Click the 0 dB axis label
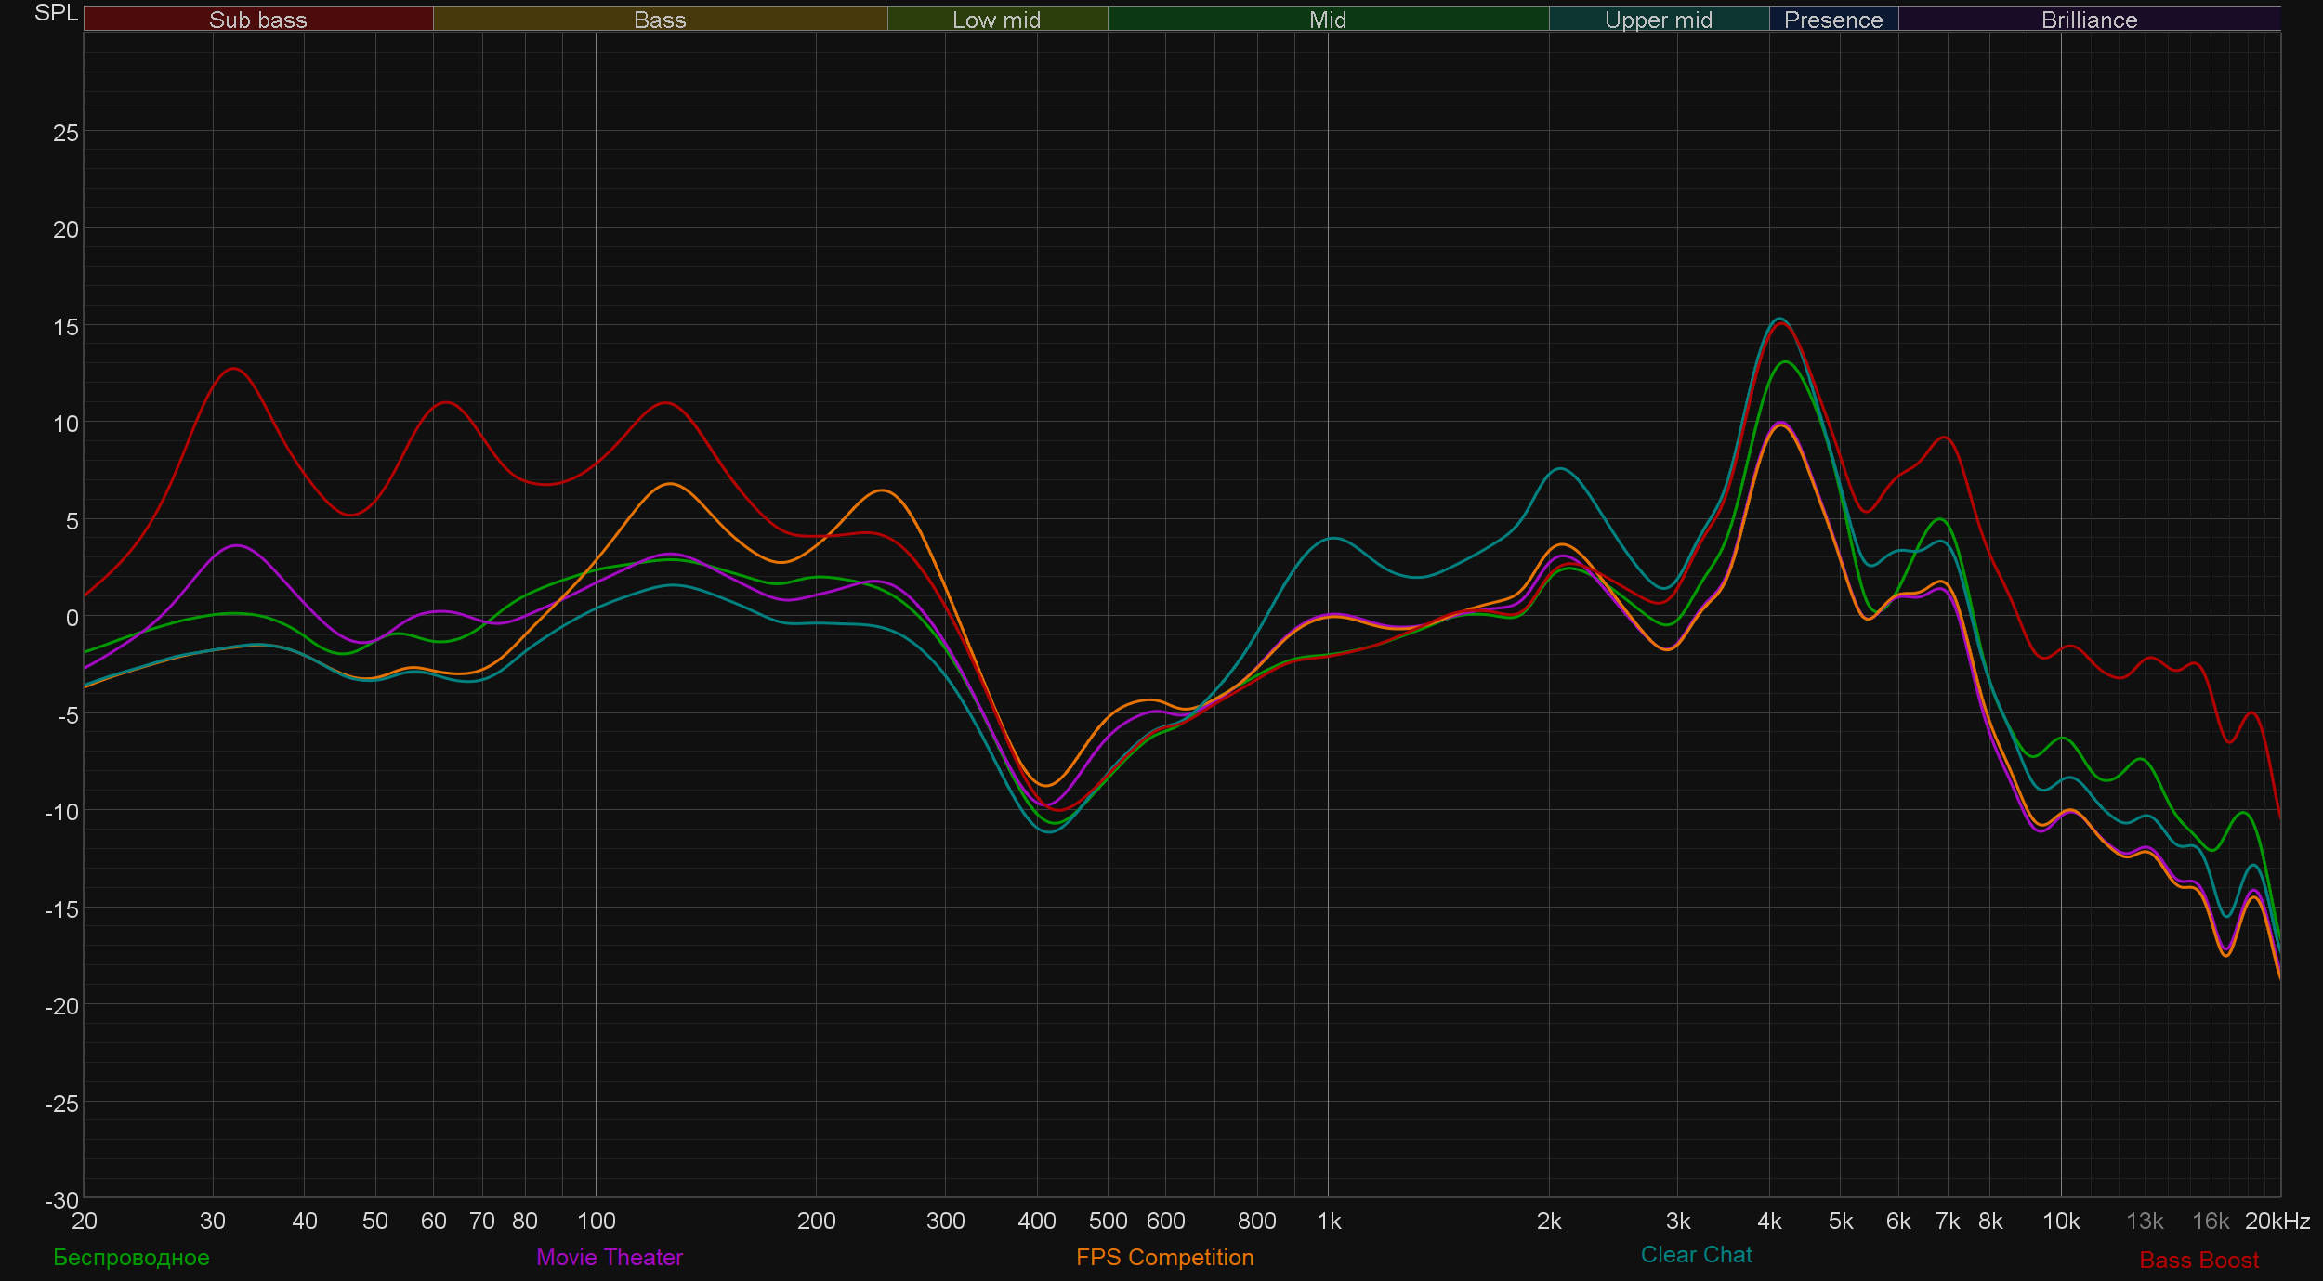 point(72,618)
